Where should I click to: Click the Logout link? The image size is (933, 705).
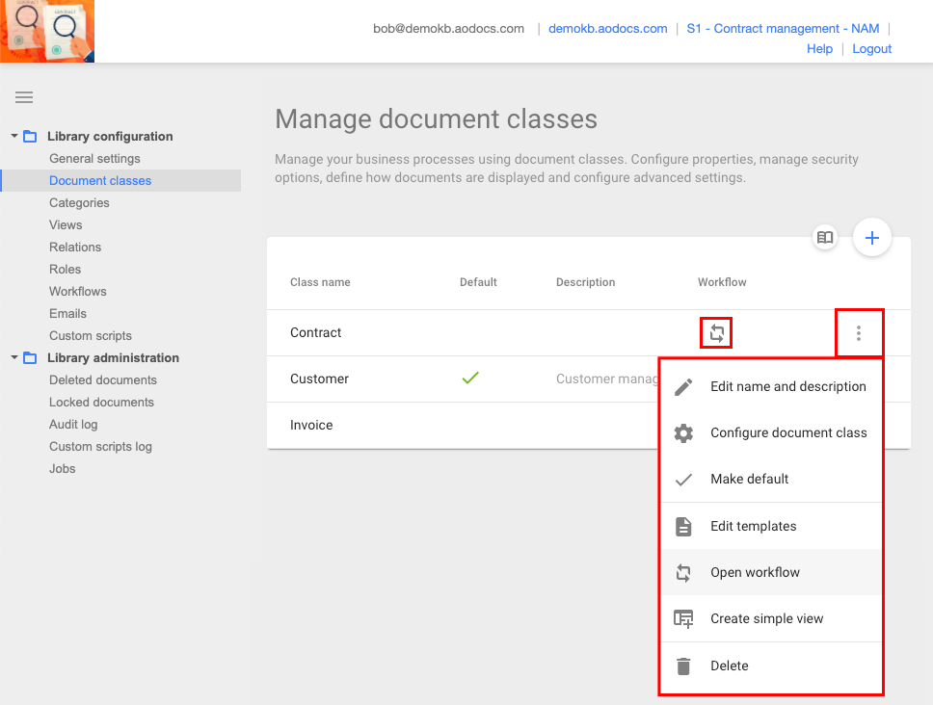click(x=871, y=49)
